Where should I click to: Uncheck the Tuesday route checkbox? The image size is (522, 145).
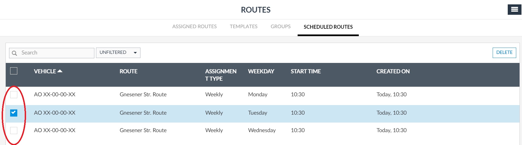pos(14,113)
